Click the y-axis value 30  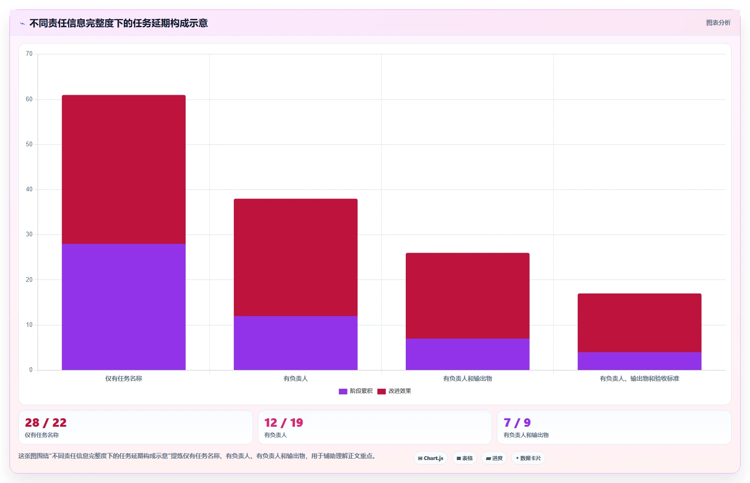pos(29,234)
